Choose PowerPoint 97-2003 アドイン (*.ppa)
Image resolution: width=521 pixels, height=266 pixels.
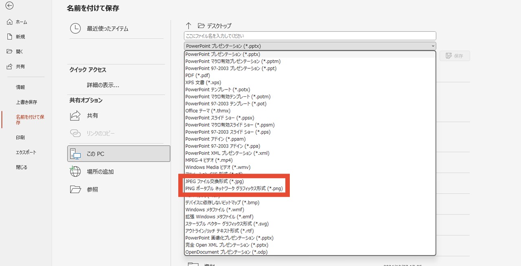pos(310,146)
